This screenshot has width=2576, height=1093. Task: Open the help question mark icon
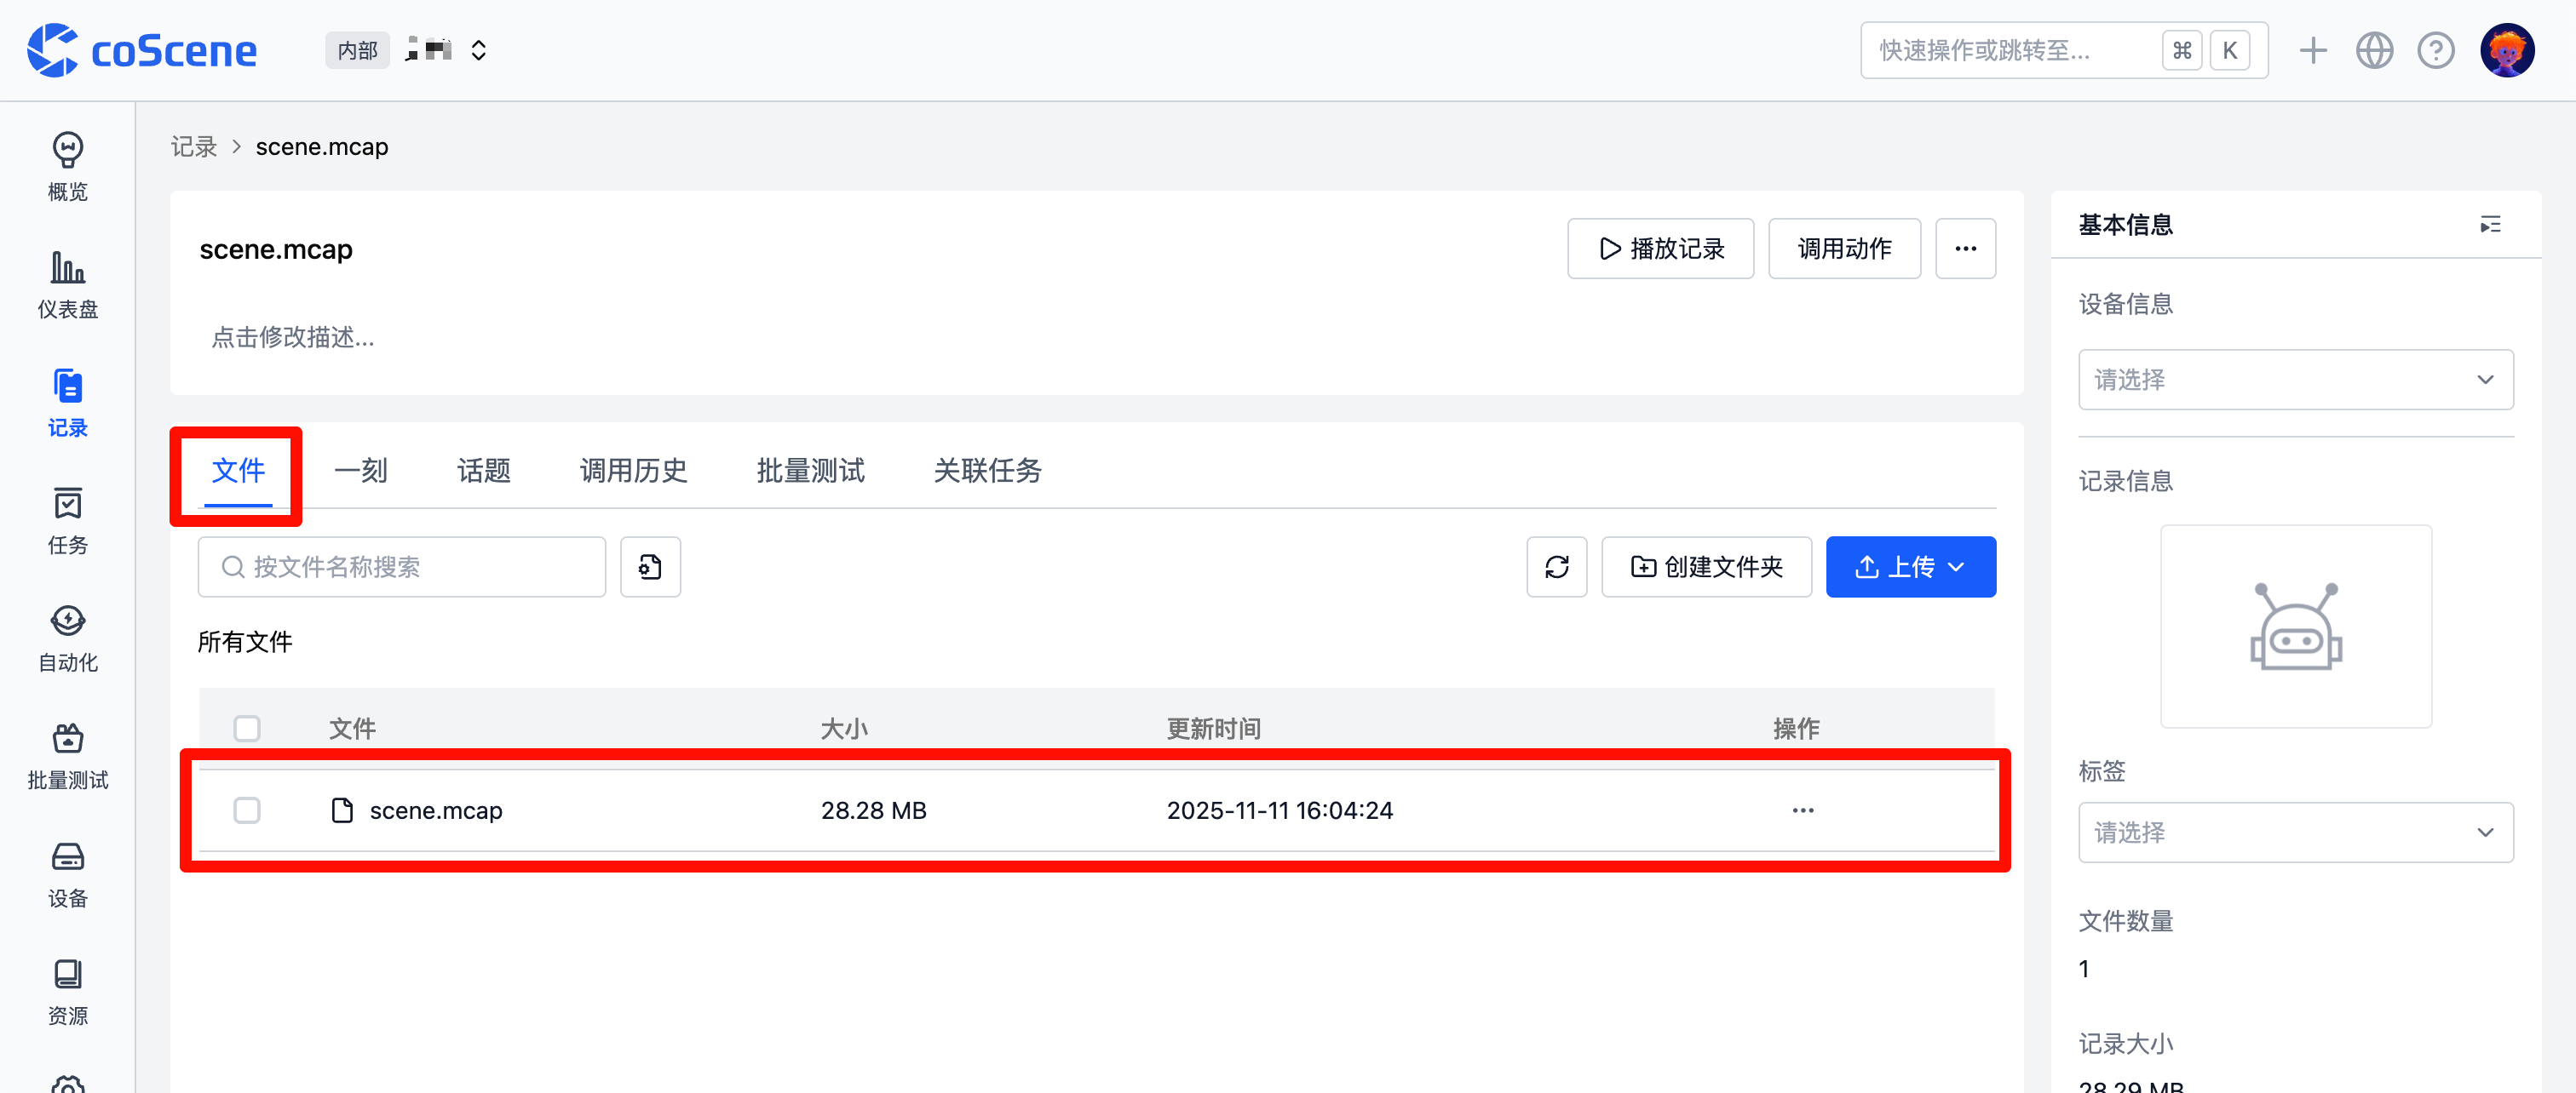click(x=2435, y=51)
